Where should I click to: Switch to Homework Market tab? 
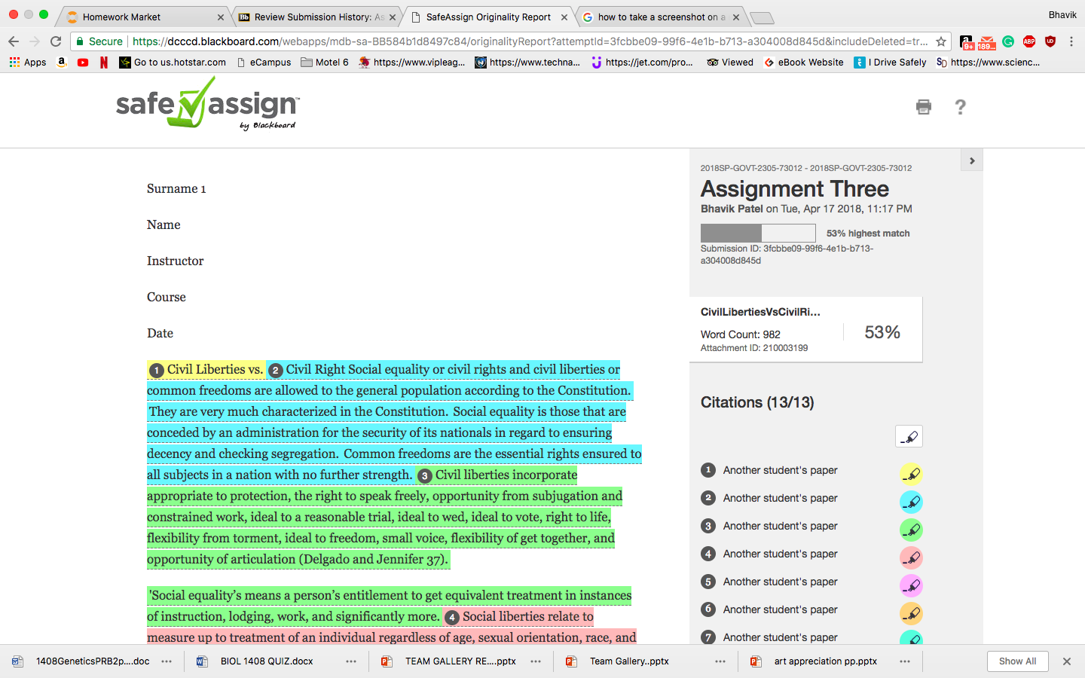pos(143,17)
